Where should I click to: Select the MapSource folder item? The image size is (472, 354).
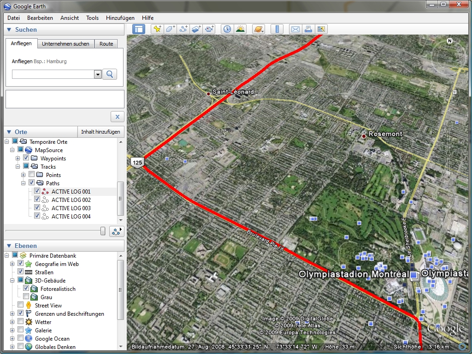point(49,150)
